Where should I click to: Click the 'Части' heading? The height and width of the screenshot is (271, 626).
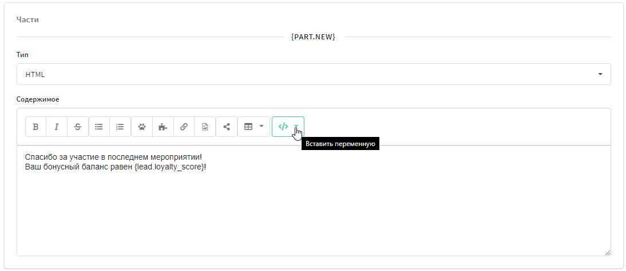point(27,19)
